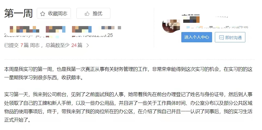
Task: Click the 财务管理 major line under the username
Action: [217, 27]
